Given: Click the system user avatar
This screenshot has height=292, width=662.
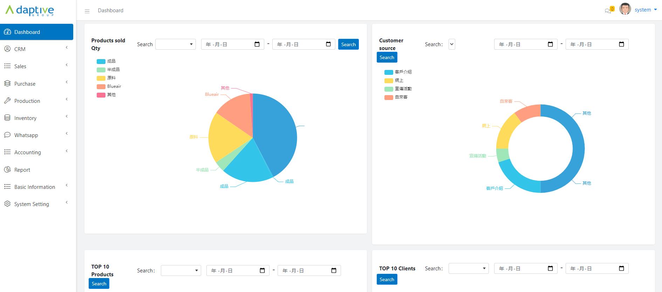Looking at the screenshot, I should coord(625,9).
